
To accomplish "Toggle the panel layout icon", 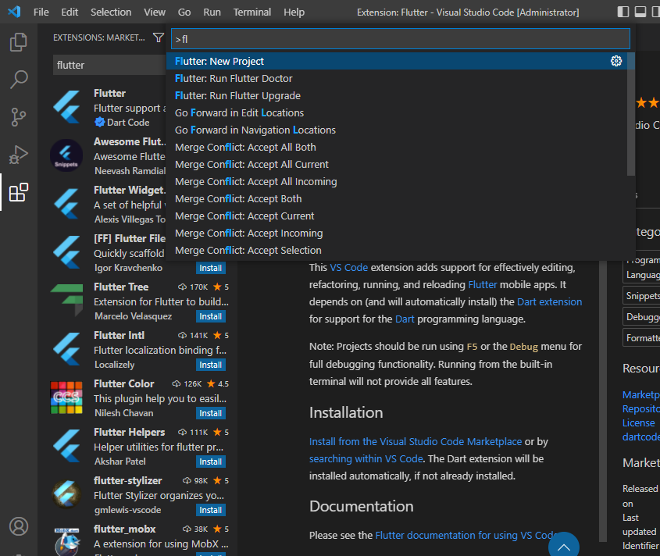I will point(640,12).
